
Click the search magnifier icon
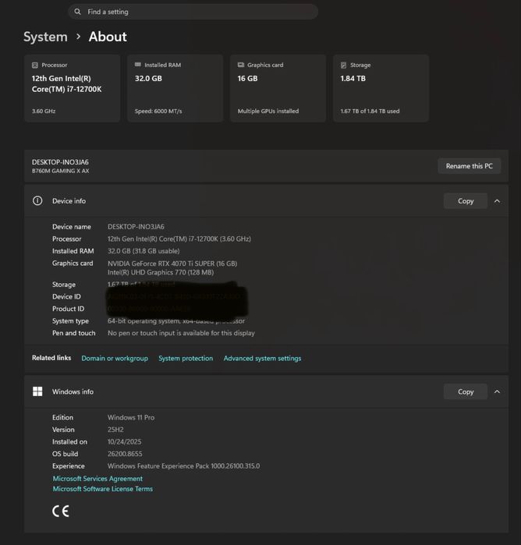click(77, 12)
